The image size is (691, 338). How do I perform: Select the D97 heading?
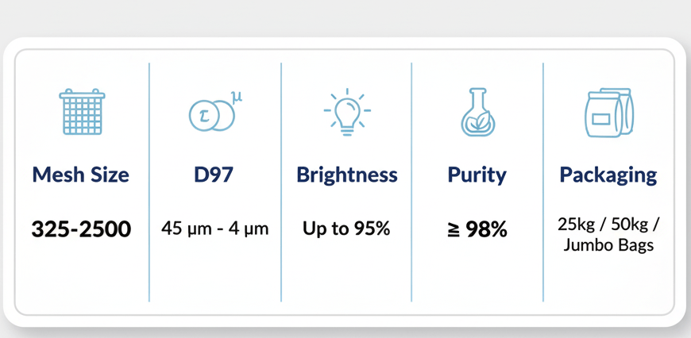214,175
